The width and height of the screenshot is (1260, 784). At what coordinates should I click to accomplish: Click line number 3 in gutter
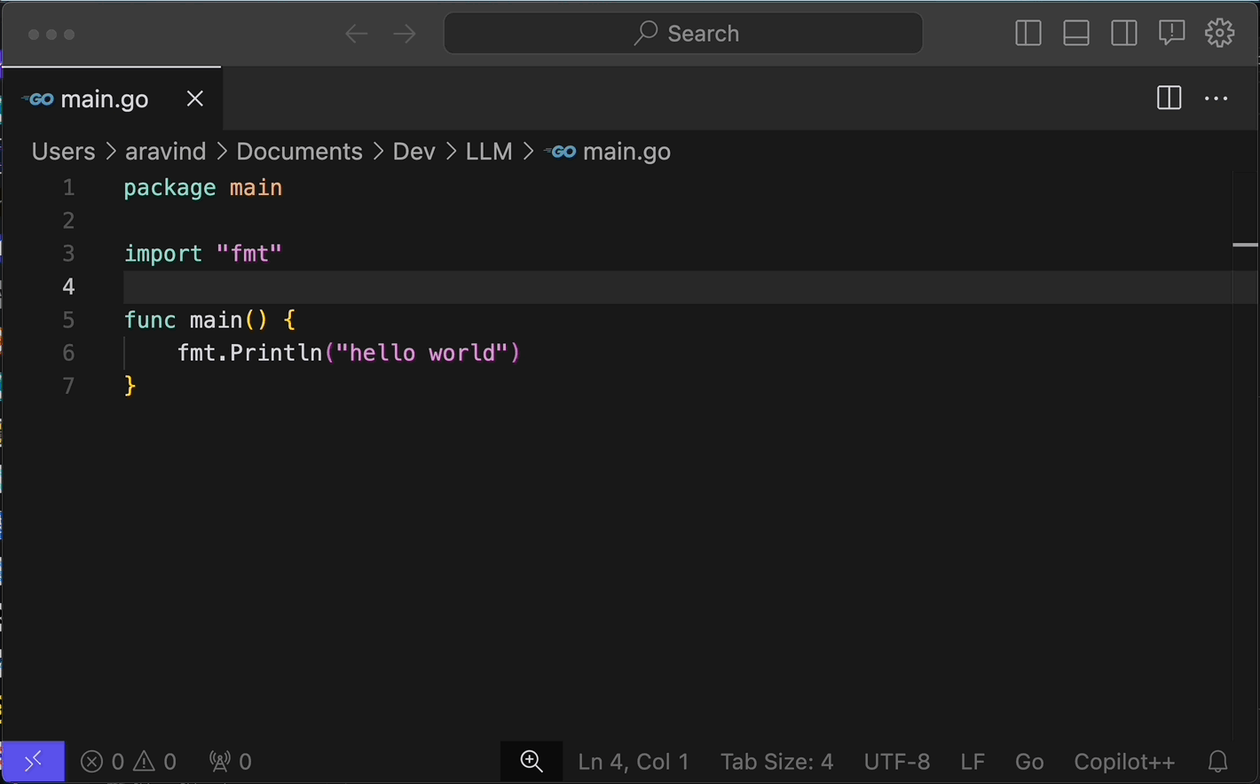(68, 254)
